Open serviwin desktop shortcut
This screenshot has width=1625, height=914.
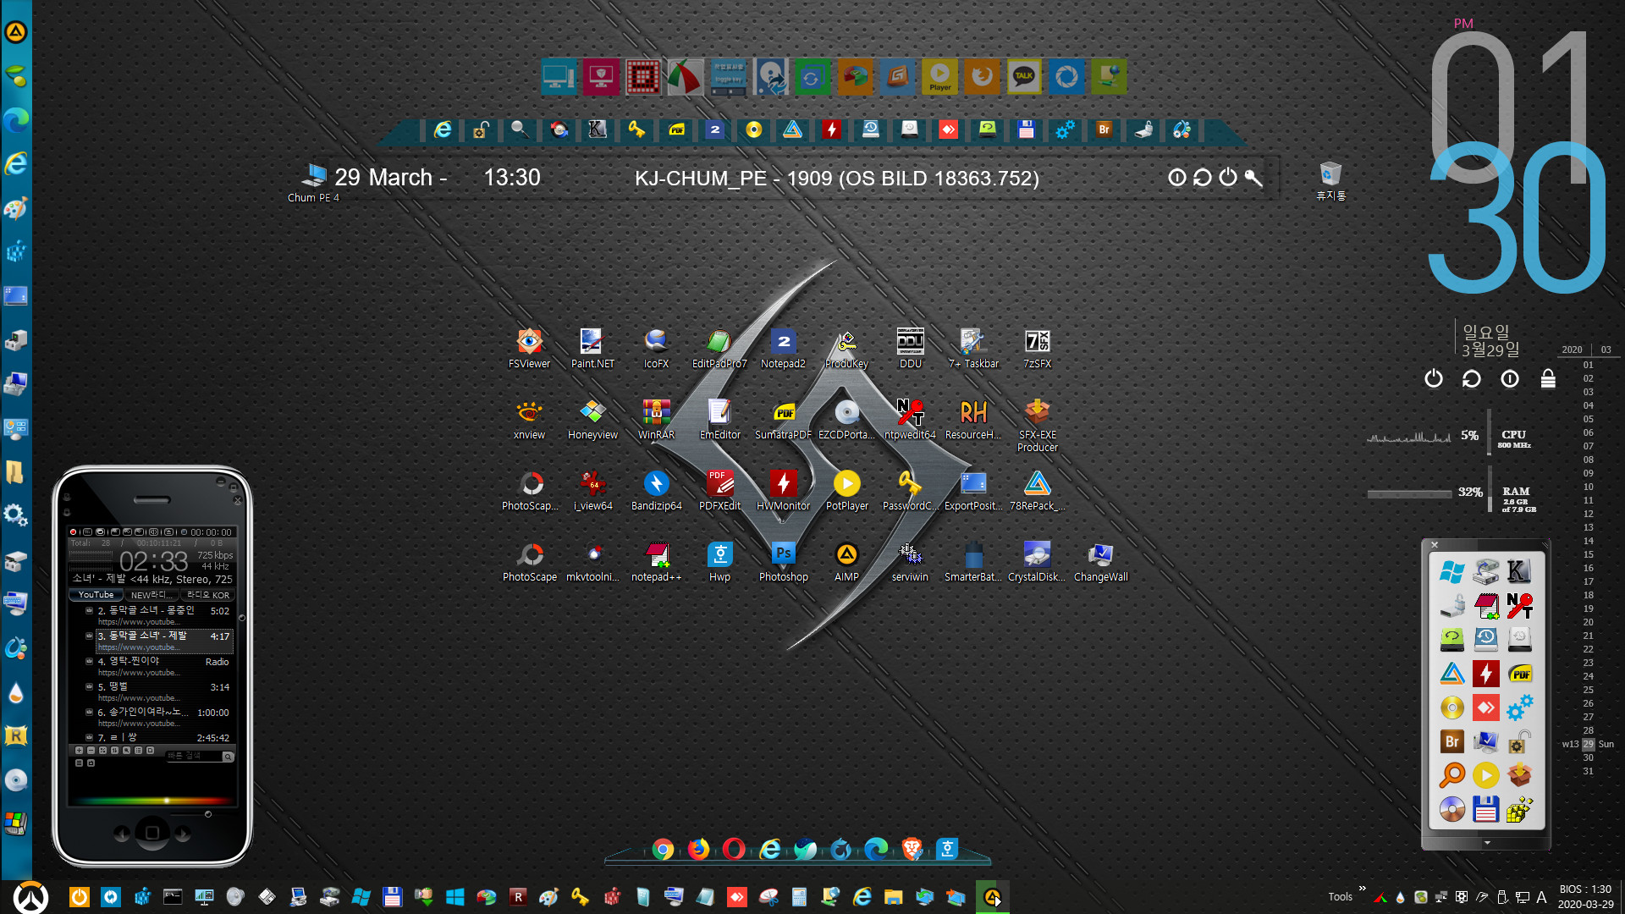[x=910, y=562]
